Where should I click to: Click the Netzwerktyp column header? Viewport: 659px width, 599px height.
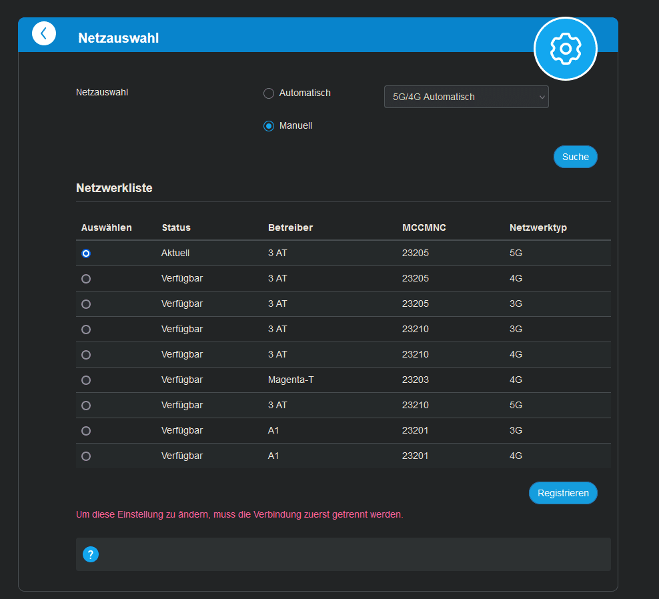(538, 227)
